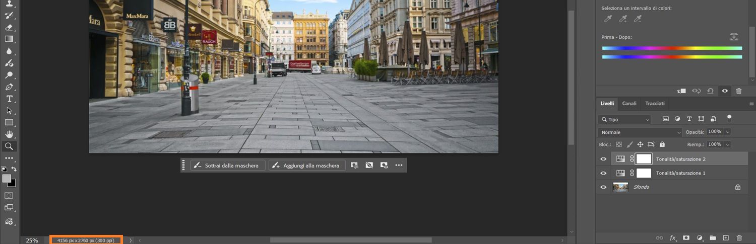Click the background color swatch
The height and width of the screenshot is (244, 756).
click(13, 184)
